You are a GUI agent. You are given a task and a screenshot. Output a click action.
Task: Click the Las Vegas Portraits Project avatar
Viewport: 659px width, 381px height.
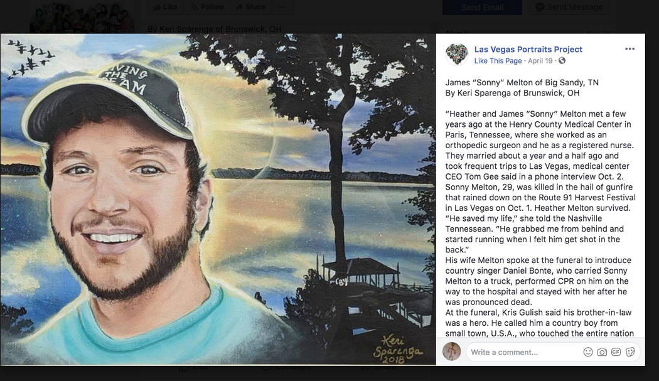click(457, 55)
